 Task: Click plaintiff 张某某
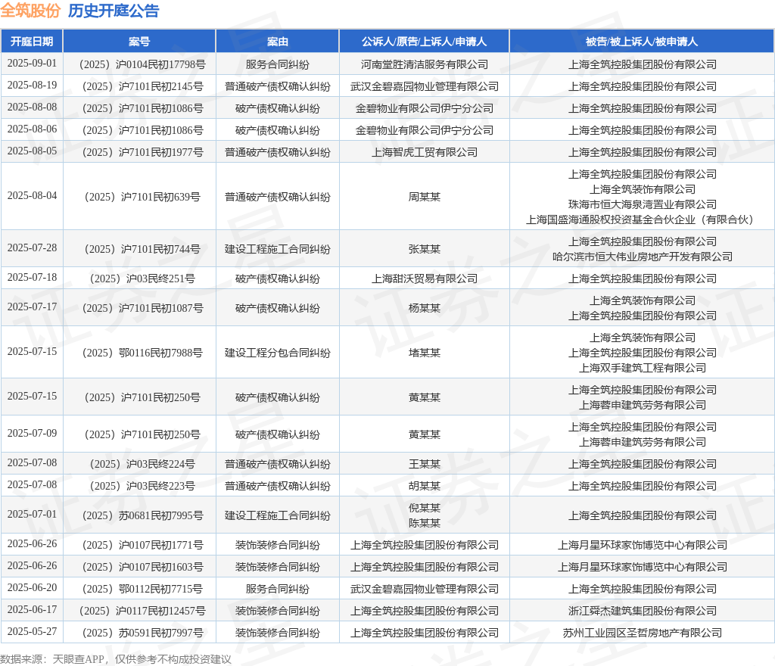point(424,249)
